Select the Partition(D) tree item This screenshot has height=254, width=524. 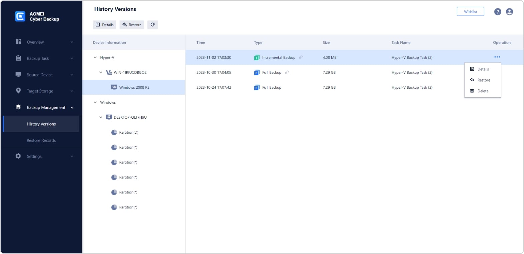pos(128,132)
